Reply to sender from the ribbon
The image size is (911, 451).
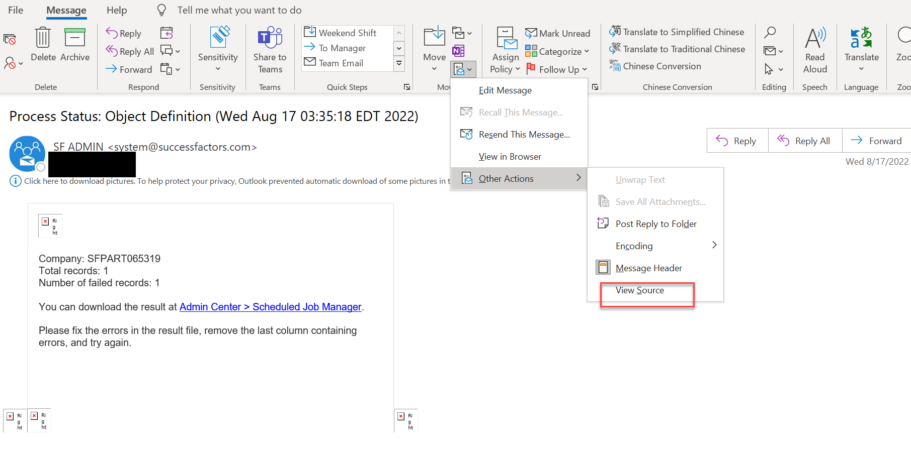pos(124,34)
